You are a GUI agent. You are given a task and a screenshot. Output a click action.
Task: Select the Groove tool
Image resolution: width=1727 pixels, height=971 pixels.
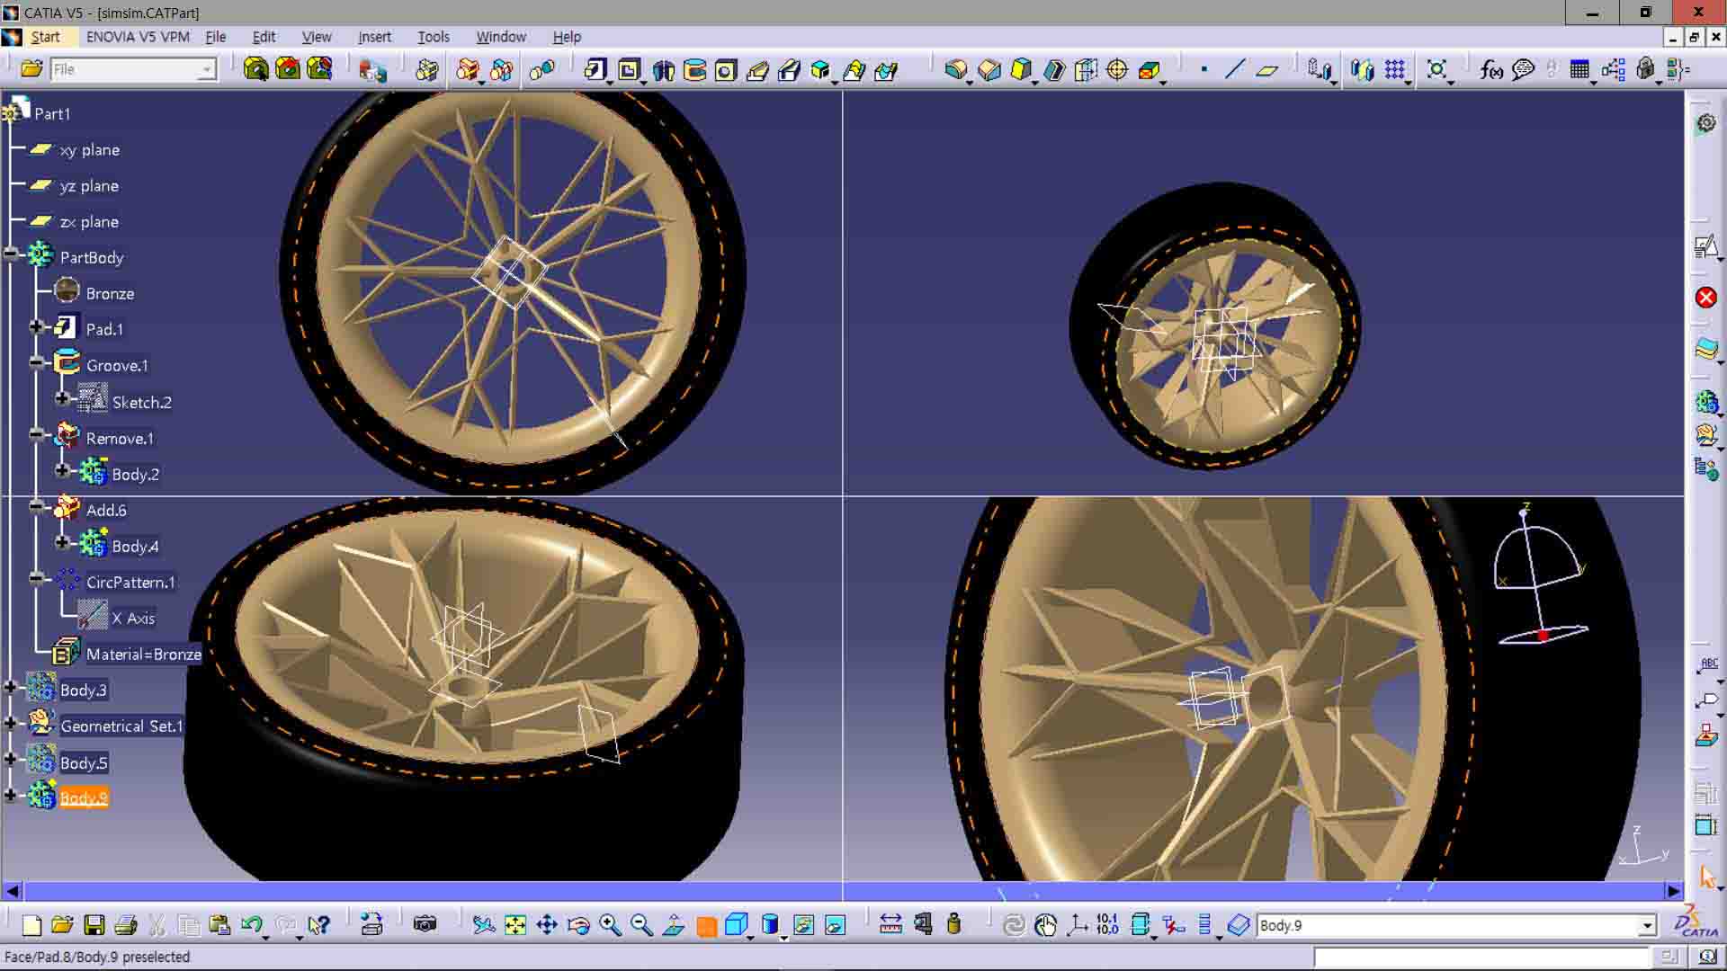coord(694,69)
